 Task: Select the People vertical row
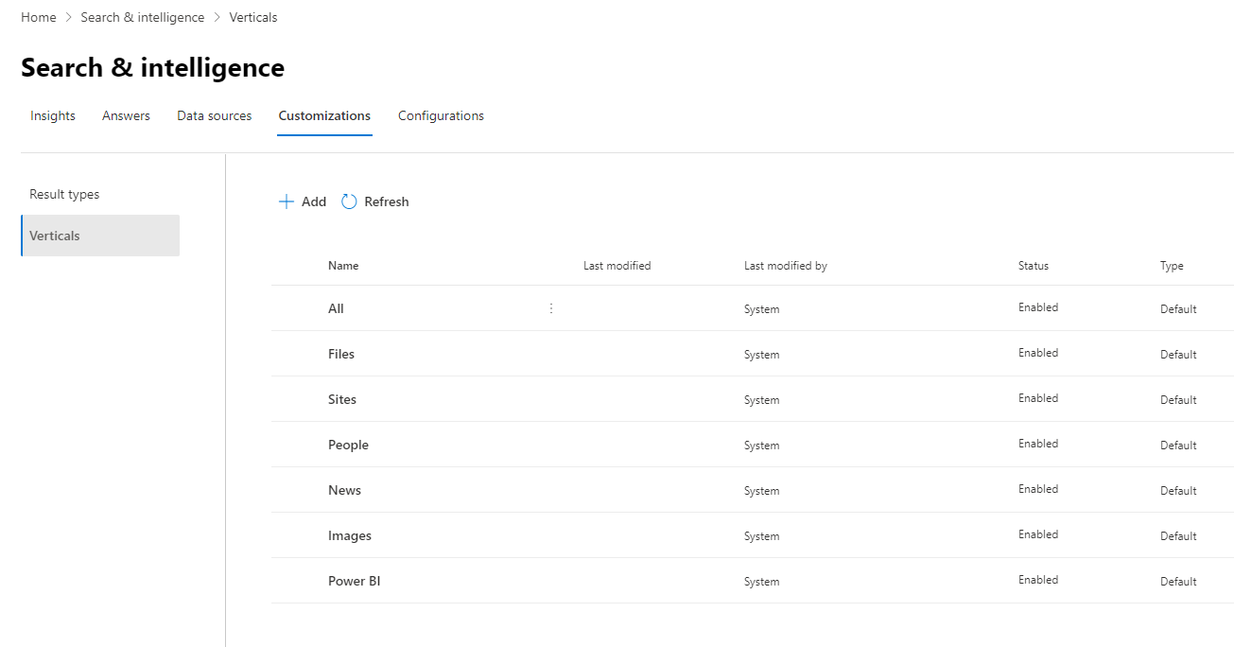click(348, 445)
